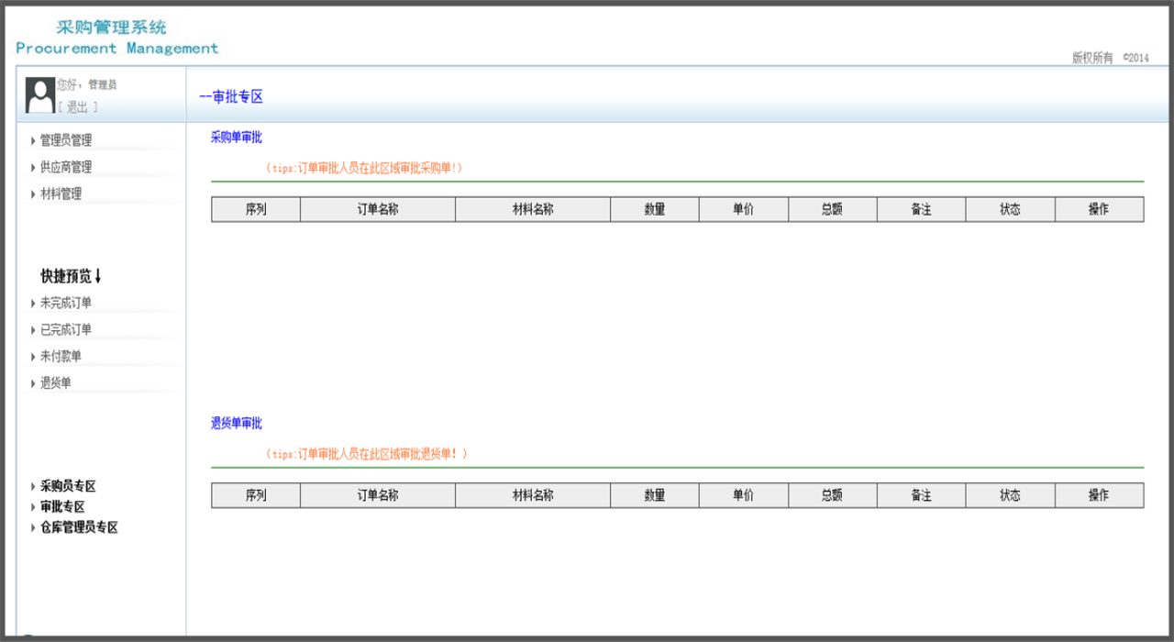Image resolution: width=1174 pixels, height=642 pixels.
Task: Log out via 退出 link
Action: [x=77, y=107]
